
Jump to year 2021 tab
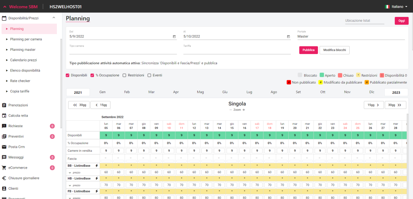tap(78, 92)
